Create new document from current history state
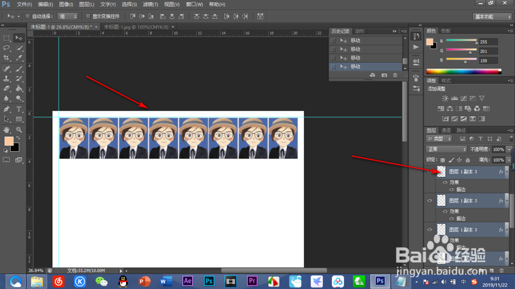The height and width of the screenshot is (289, 515). tap(372, 75)
